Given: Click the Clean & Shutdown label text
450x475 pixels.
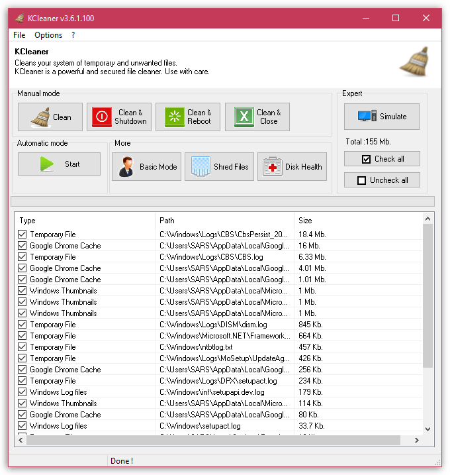Looking at the screenshot, I should 130,117.
